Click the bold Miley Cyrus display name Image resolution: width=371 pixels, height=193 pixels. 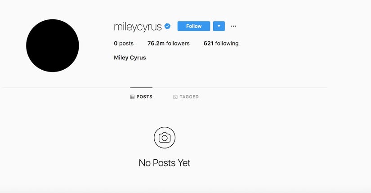[x=130, y=58]
